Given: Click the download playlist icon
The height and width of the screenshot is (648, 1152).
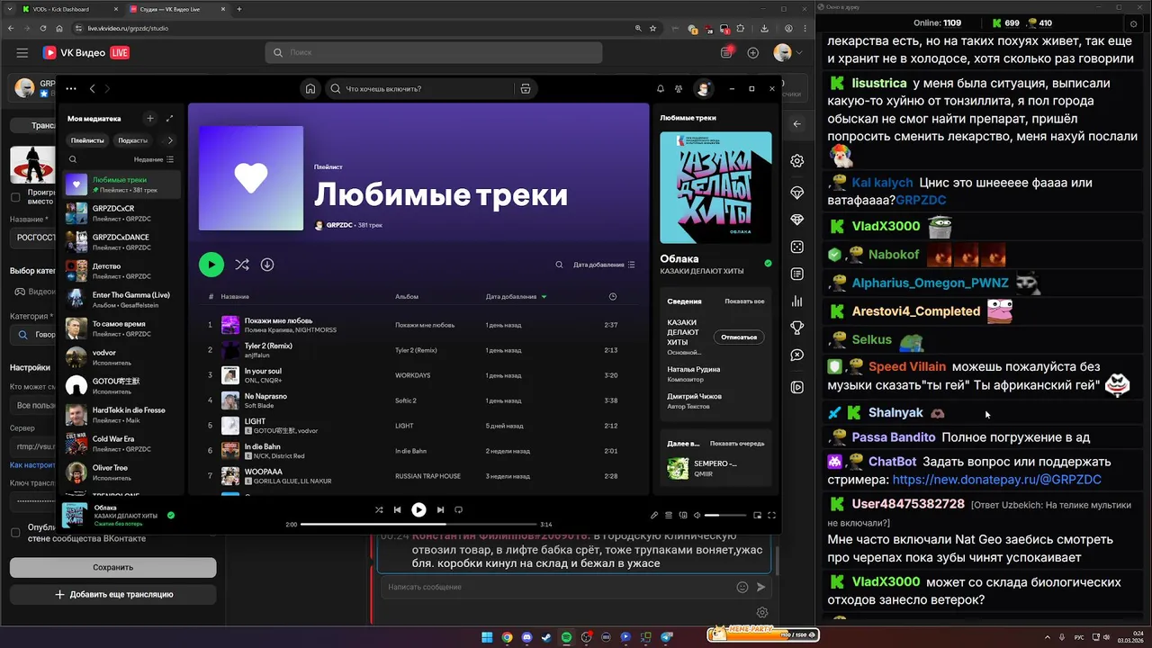Looking at the screenshot, I should click(x=267, y=265).
